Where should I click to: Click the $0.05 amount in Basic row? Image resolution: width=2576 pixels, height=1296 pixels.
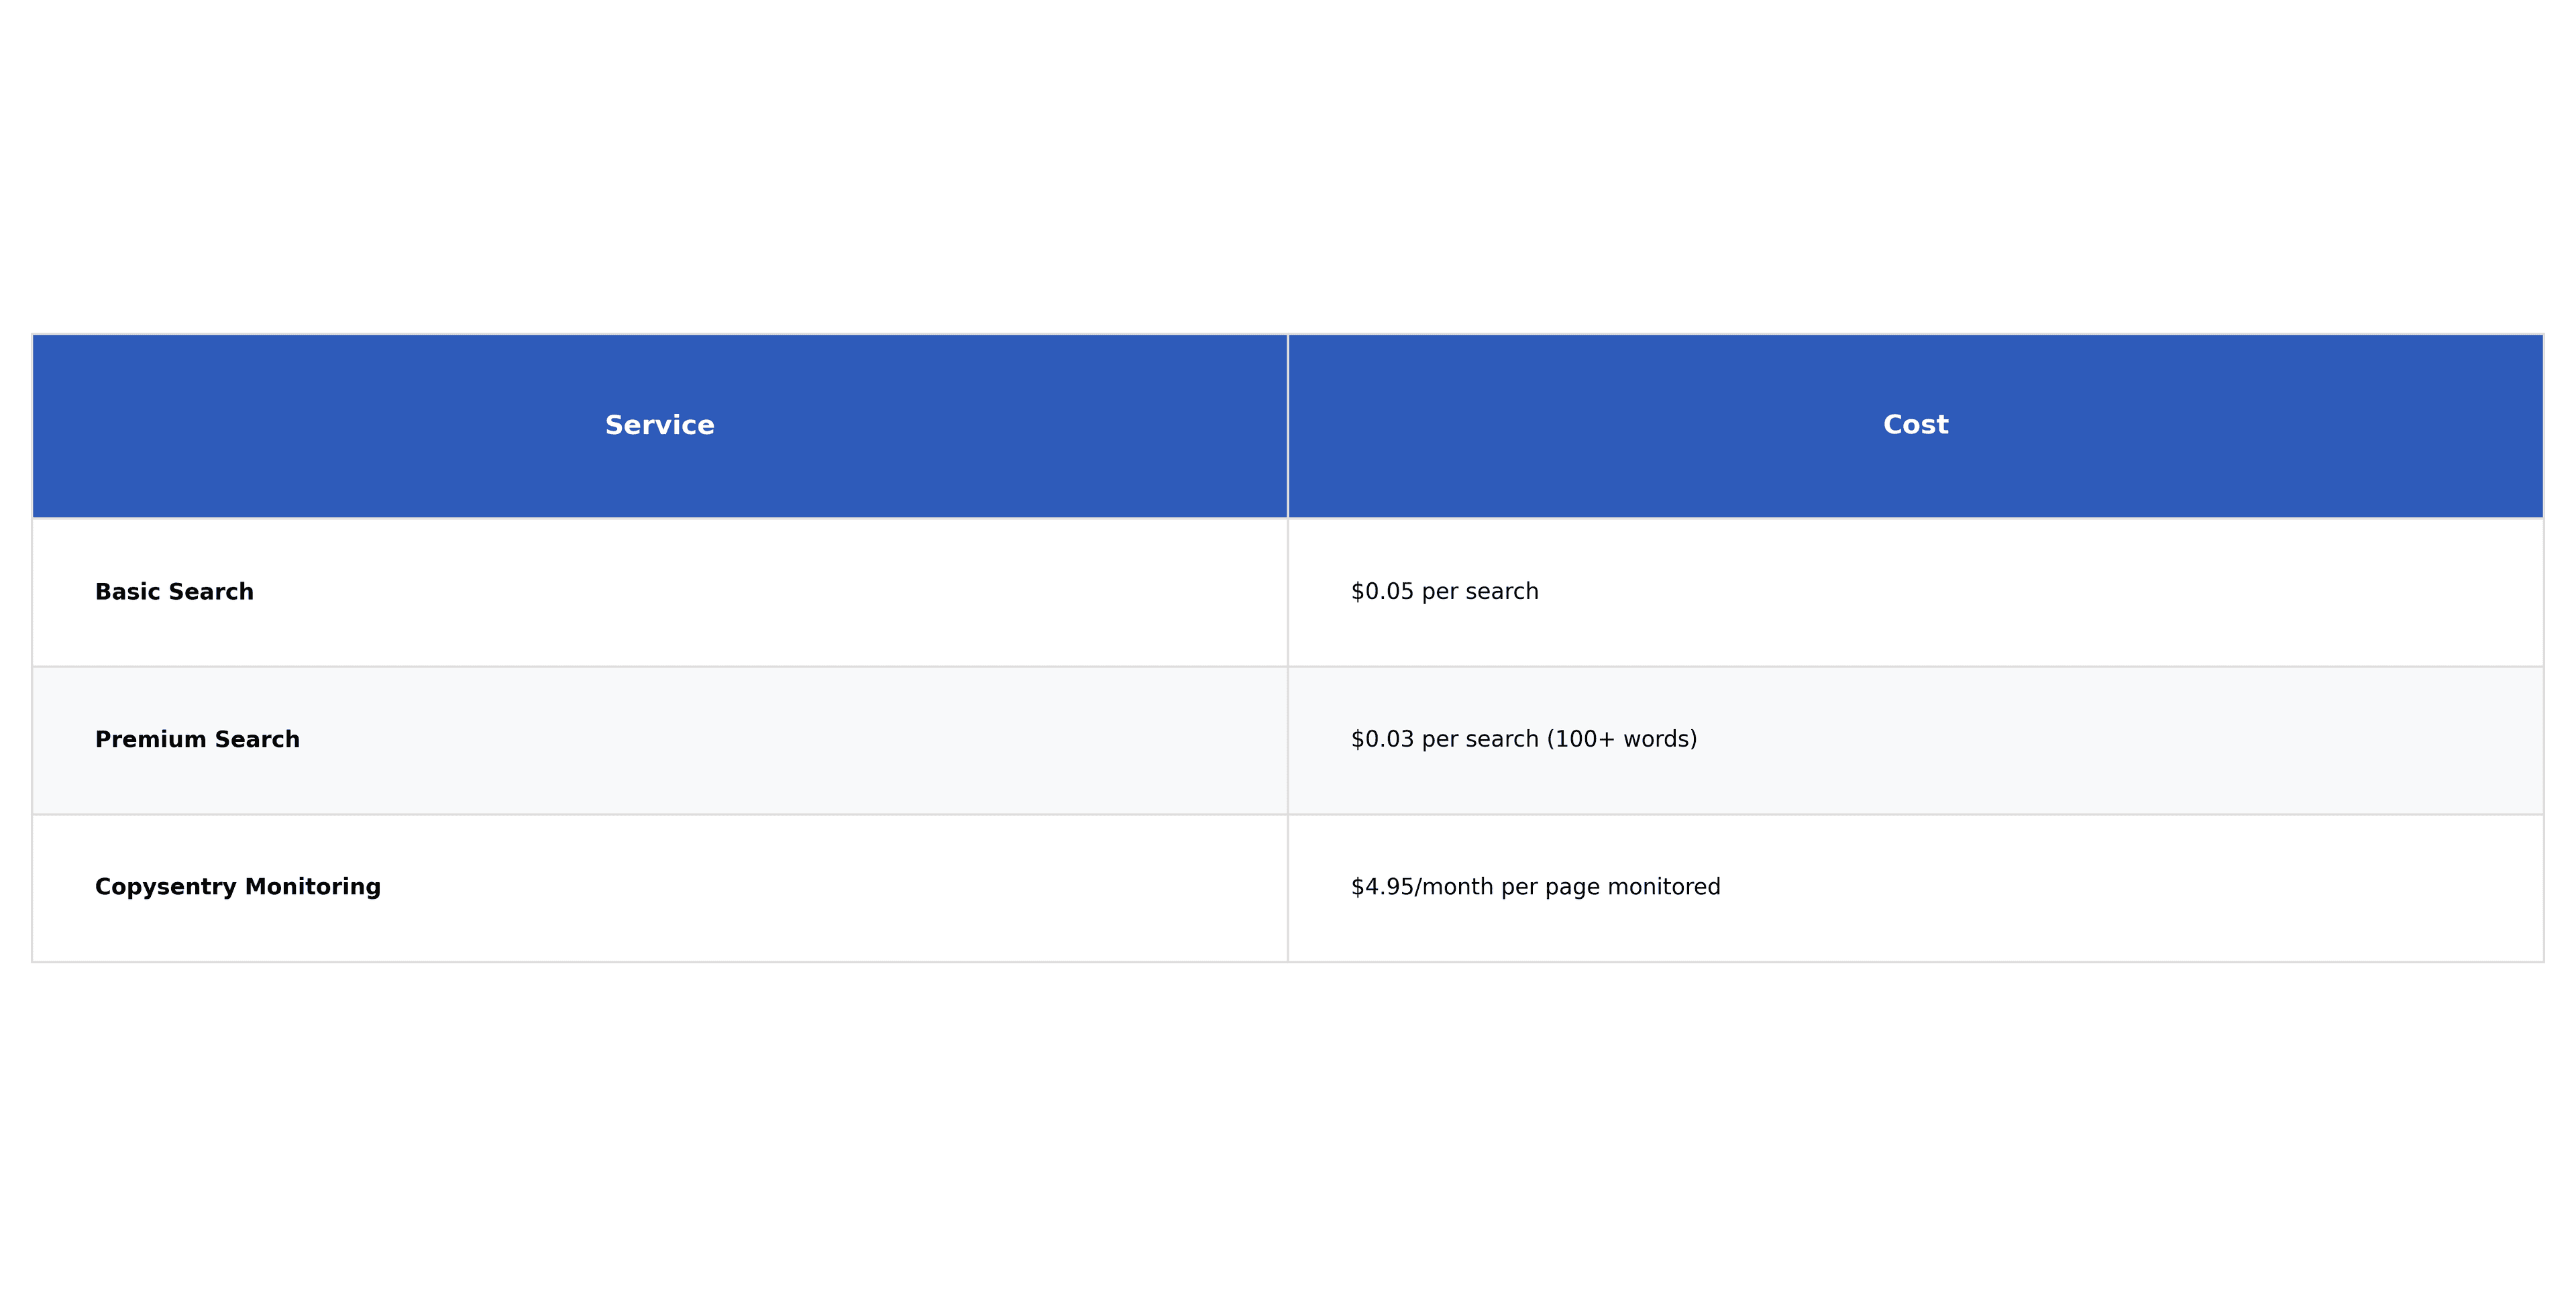pyautogui.click(x=1382, y=591)
